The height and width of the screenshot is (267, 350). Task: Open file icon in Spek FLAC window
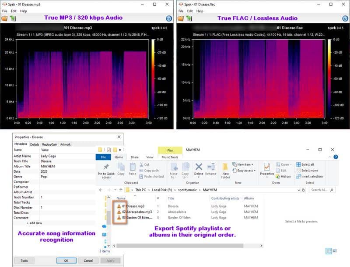click(x=181, y=18)
